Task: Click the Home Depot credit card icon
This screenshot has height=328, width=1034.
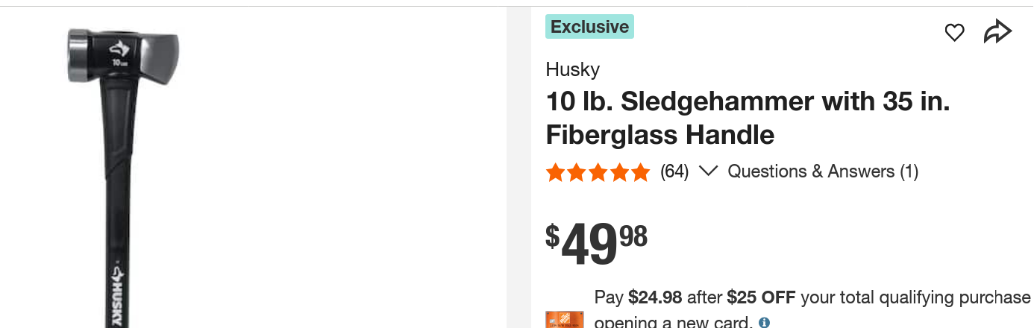Action: click(564, 320)
